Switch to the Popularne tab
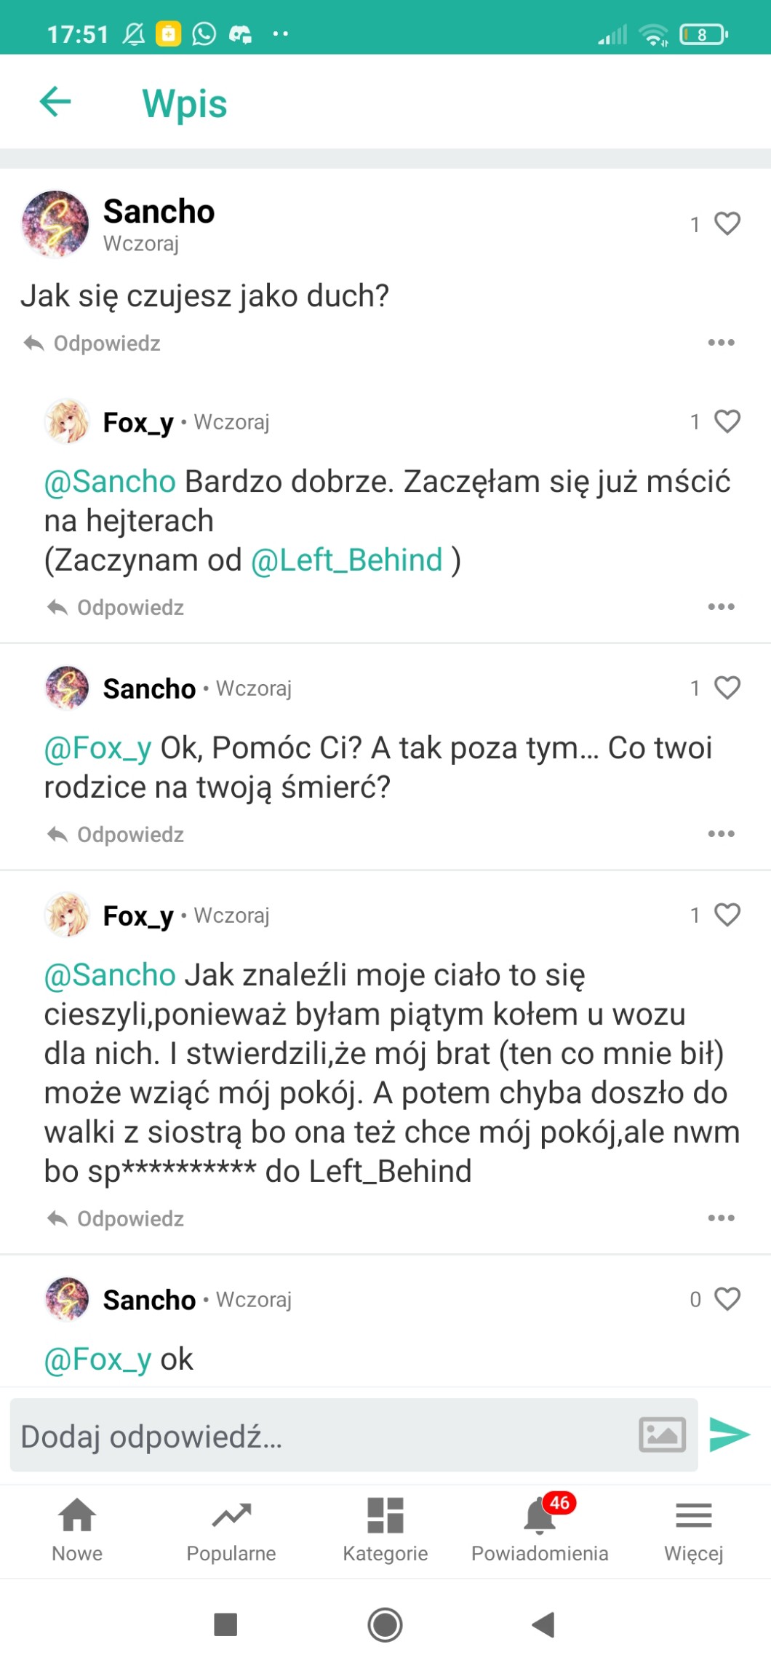This screenshot has width=771, height=1671. 231,1530
